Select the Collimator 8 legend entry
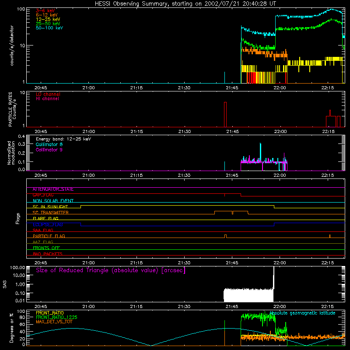The image size is (350, 350). (x=49, y=144)
